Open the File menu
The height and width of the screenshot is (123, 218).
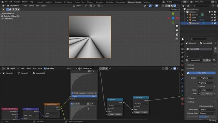pyautogui.click(x=6, y=2)
